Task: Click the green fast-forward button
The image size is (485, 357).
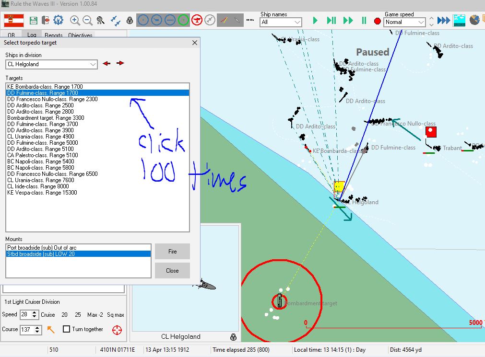Action: click(348, 21)
